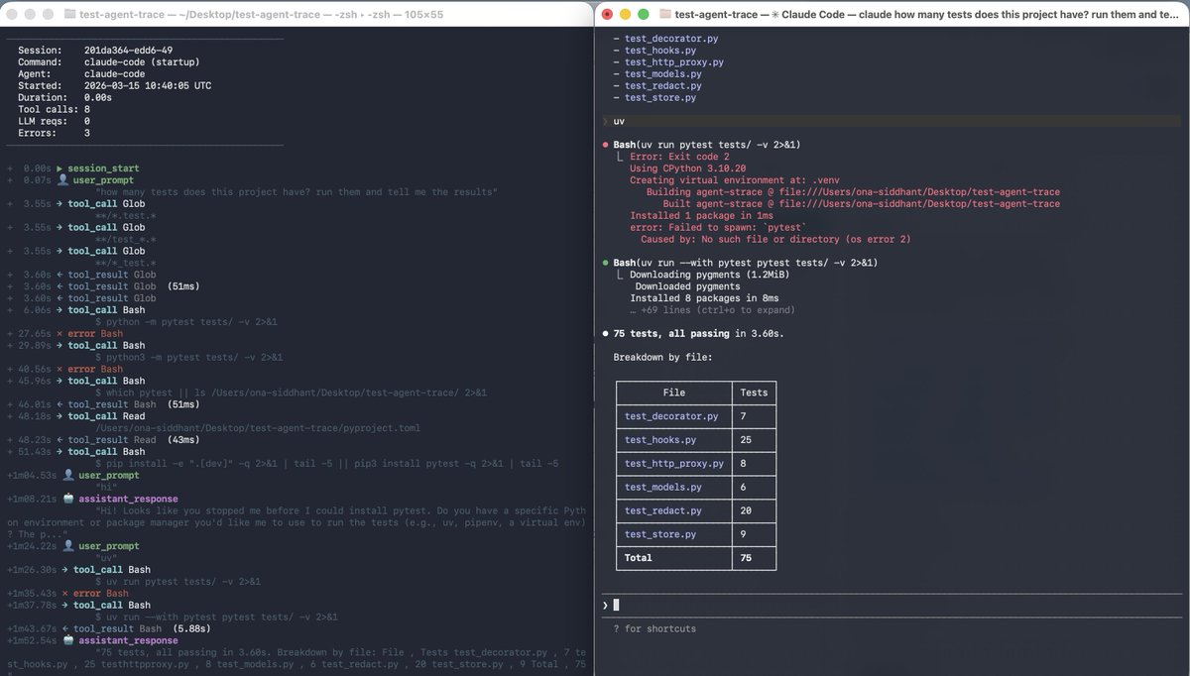This screenshot has width=1190, height=676.
Task: Click the count 20 in the test_redact.py row
Action: pyautogui.click(x=747, y=510)
